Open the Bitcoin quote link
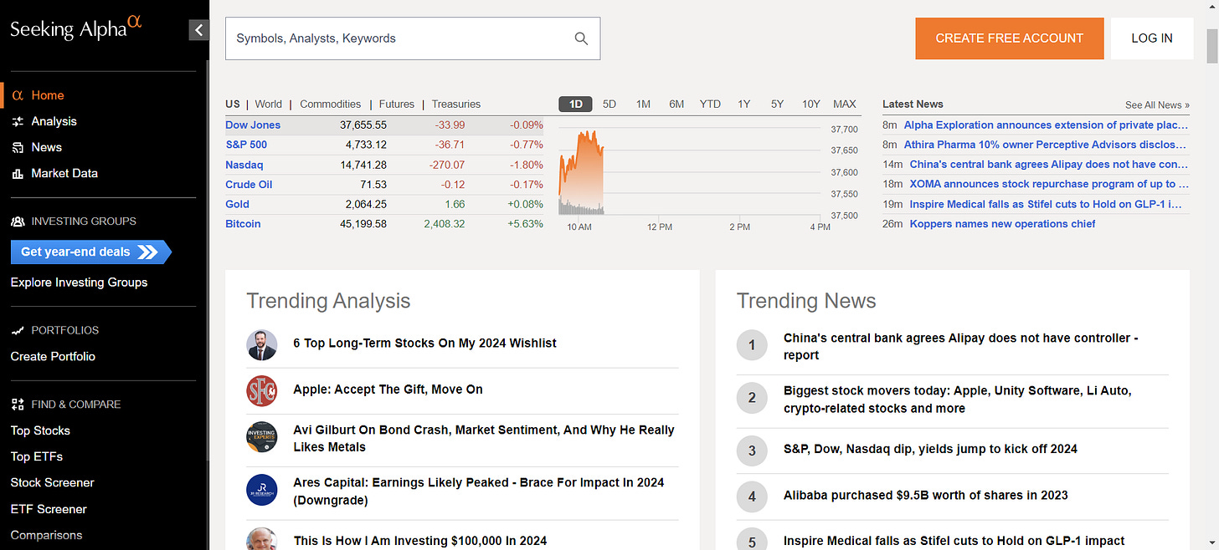Viewport: 1219px width, 550px height. click(x=243, y=224)
